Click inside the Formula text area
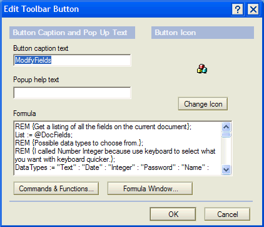The image size is (264, 227). point(118,148)
